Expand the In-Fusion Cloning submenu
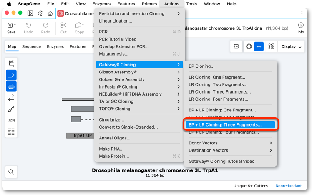The height and width of the screenshot is (195, 312). [x=139, y=87]
